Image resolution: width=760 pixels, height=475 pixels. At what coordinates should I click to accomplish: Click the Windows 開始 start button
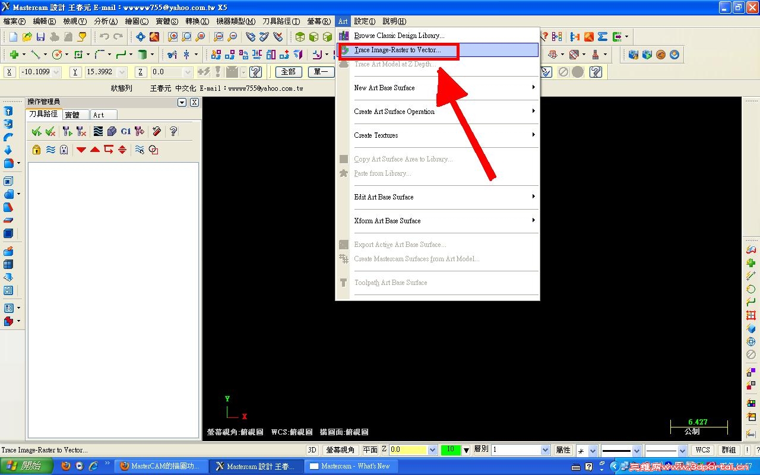pos(26,466)
